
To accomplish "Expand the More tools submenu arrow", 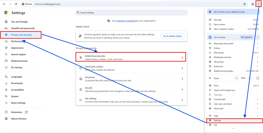I will (x=257, y=109).
